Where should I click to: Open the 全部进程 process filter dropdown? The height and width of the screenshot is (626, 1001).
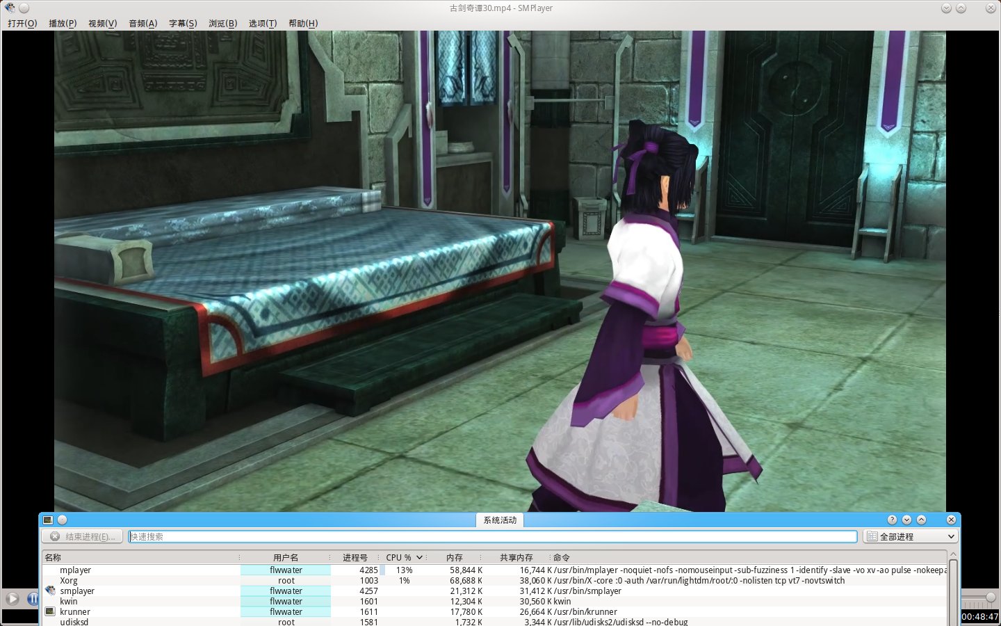pyautogui.click(x=911, y=536)
